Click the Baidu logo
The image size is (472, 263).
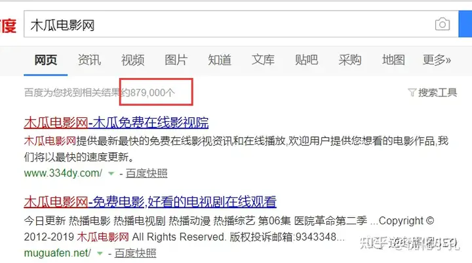point(8,26)
